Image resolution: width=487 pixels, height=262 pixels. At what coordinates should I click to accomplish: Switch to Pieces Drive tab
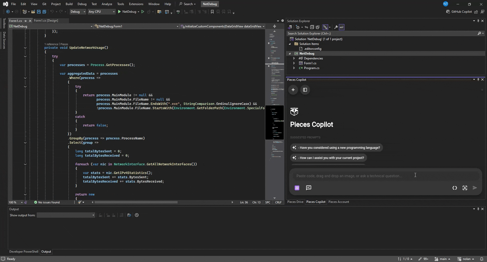point(295,202)
